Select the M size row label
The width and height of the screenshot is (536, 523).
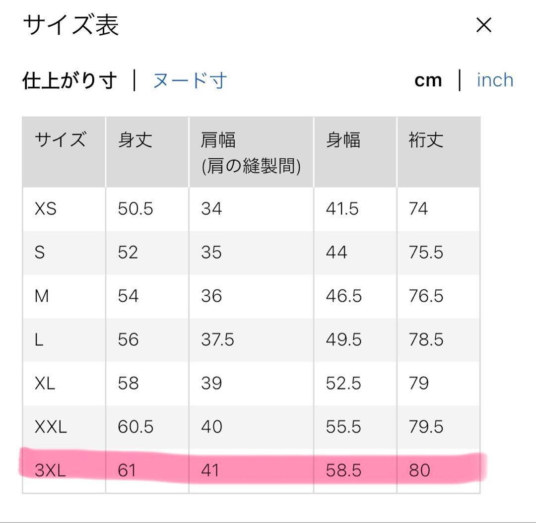pos(42,296)
